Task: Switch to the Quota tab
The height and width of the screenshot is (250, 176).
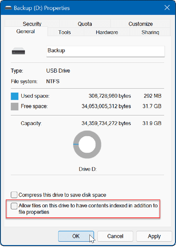Action: (85, 24)
